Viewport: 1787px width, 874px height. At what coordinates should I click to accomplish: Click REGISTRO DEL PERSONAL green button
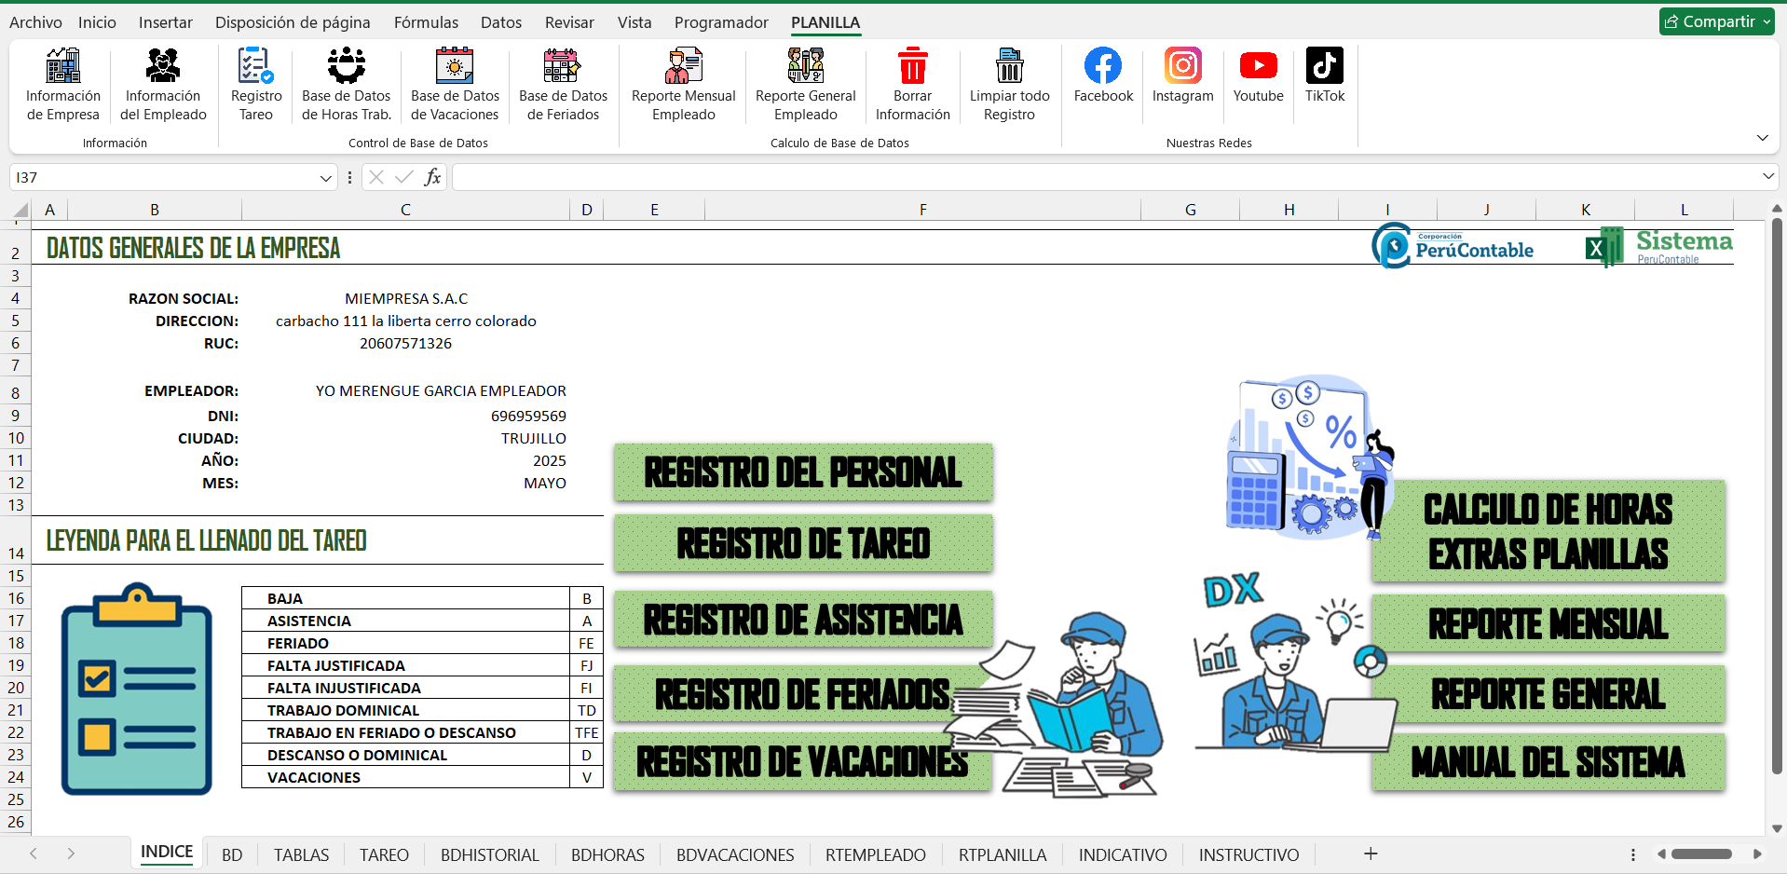802,472
